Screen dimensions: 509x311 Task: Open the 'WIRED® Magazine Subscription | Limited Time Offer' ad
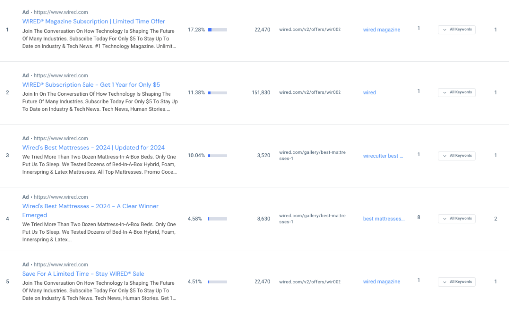(x=93, y=22)
